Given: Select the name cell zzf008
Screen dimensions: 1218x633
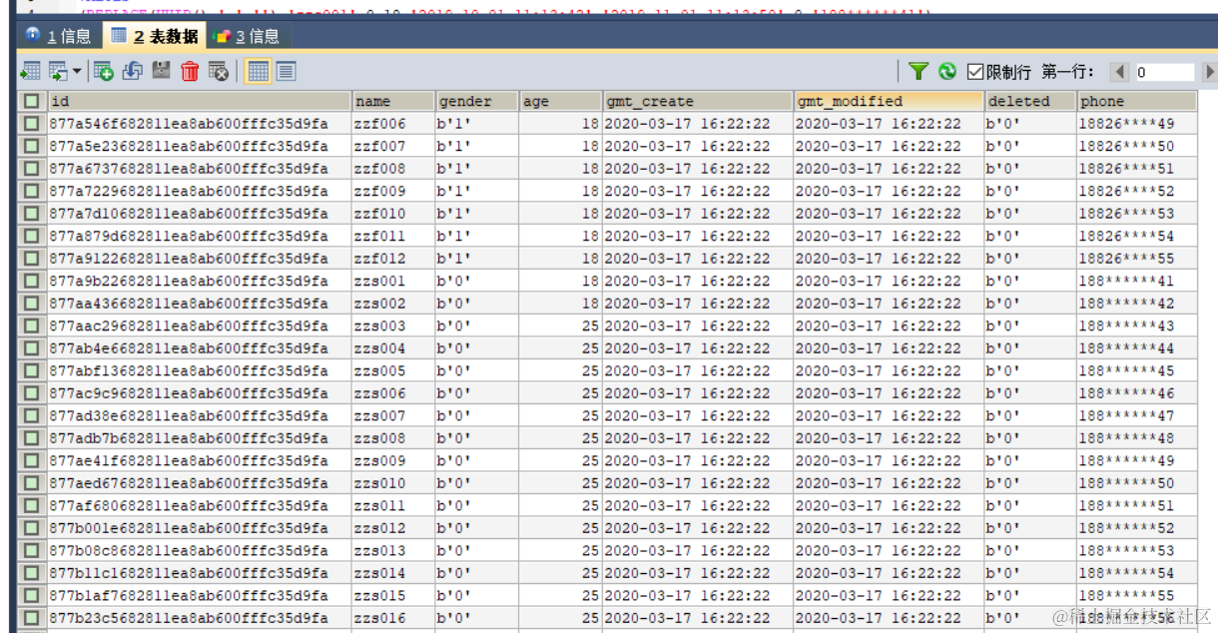Looking at the screenshot, I should click(x=393, y=169).
